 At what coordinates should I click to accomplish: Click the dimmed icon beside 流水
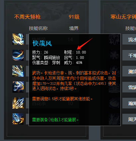(115, 39)
